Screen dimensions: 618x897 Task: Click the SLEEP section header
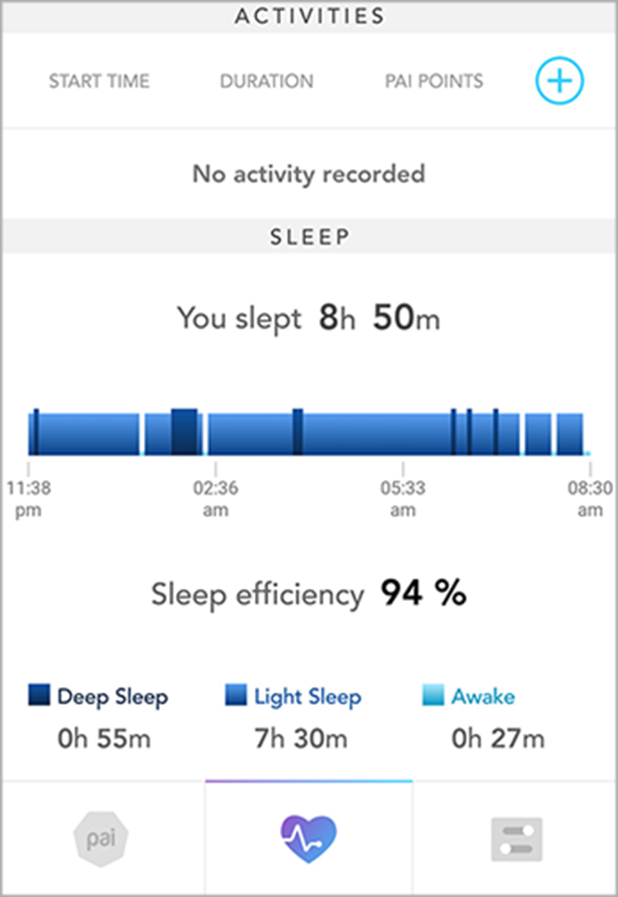309,236
